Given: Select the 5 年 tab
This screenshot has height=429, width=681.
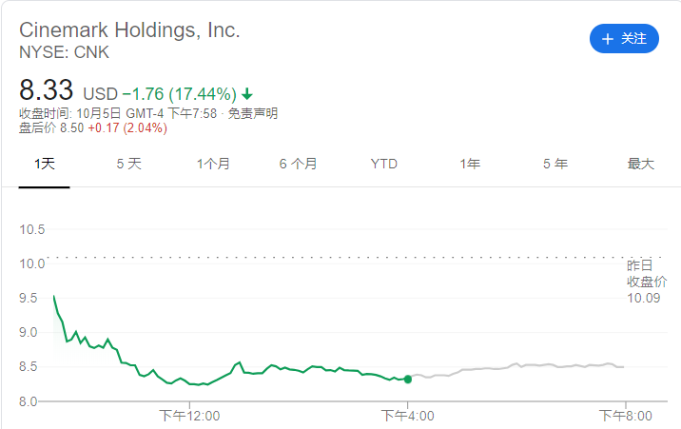Looking at the screenshot, I should 555,164.
